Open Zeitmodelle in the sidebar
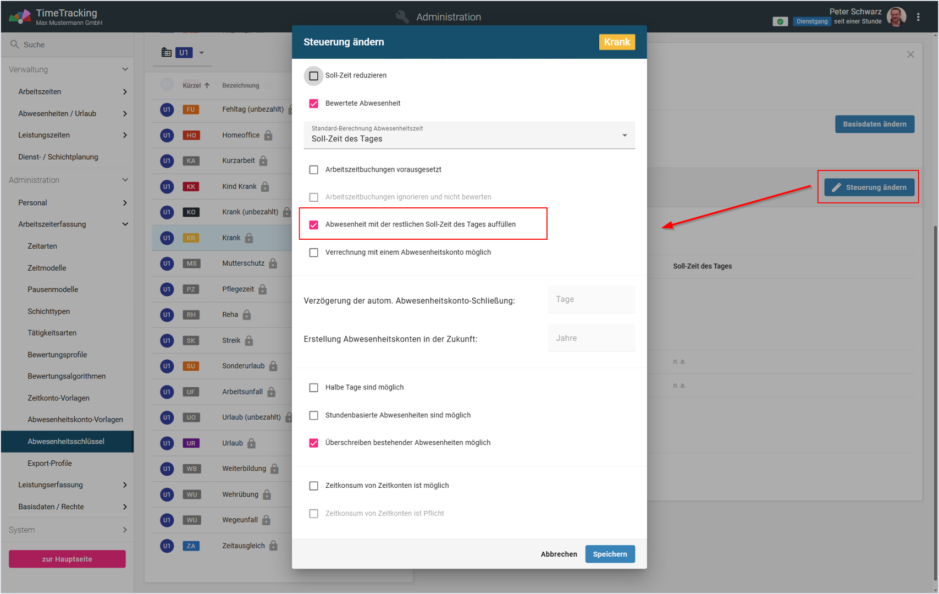This screenshot has width=939, height=594. tap(47, 268)
